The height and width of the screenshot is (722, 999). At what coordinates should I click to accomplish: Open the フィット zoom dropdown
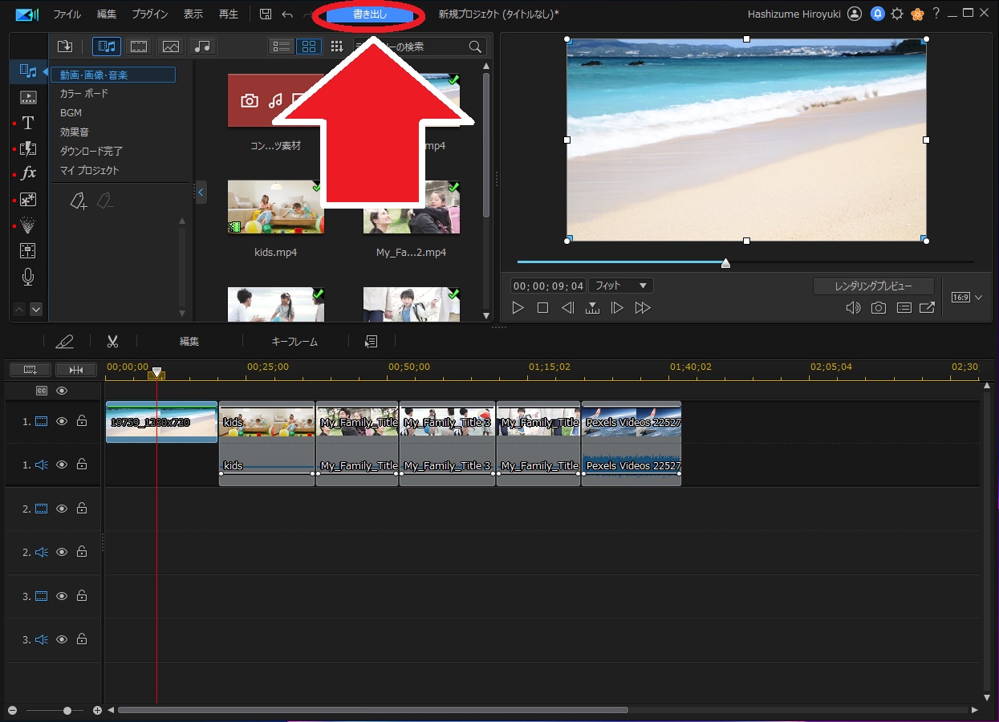pos(621,286)
